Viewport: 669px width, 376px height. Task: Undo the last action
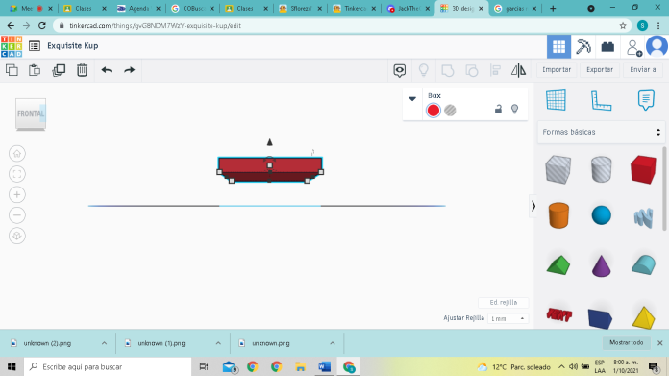click(107, 70)
